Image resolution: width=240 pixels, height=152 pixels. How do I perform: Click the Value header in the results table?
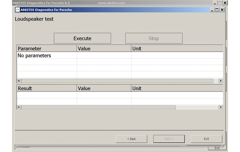104,88
